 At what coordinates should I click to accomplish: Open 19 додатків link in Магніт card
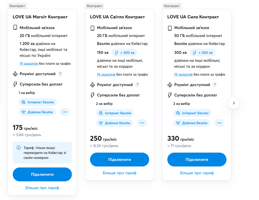coord(29,64)
